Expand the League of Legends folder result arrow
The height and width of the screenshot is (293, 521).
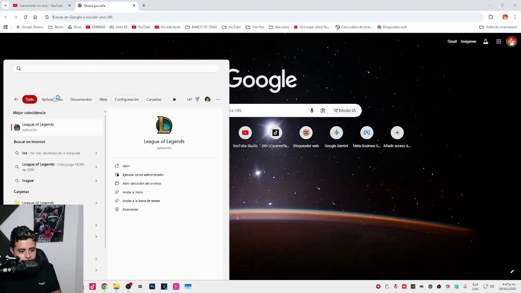point(96,203)
